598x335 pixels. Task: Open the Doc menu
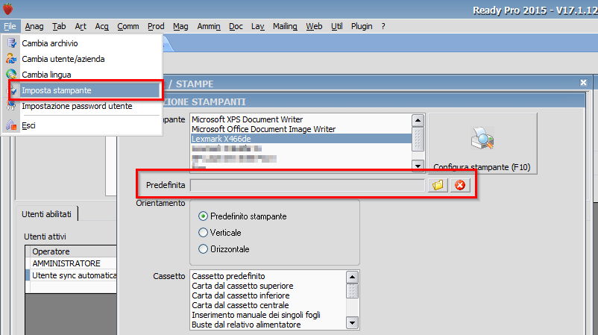[236, 26]
